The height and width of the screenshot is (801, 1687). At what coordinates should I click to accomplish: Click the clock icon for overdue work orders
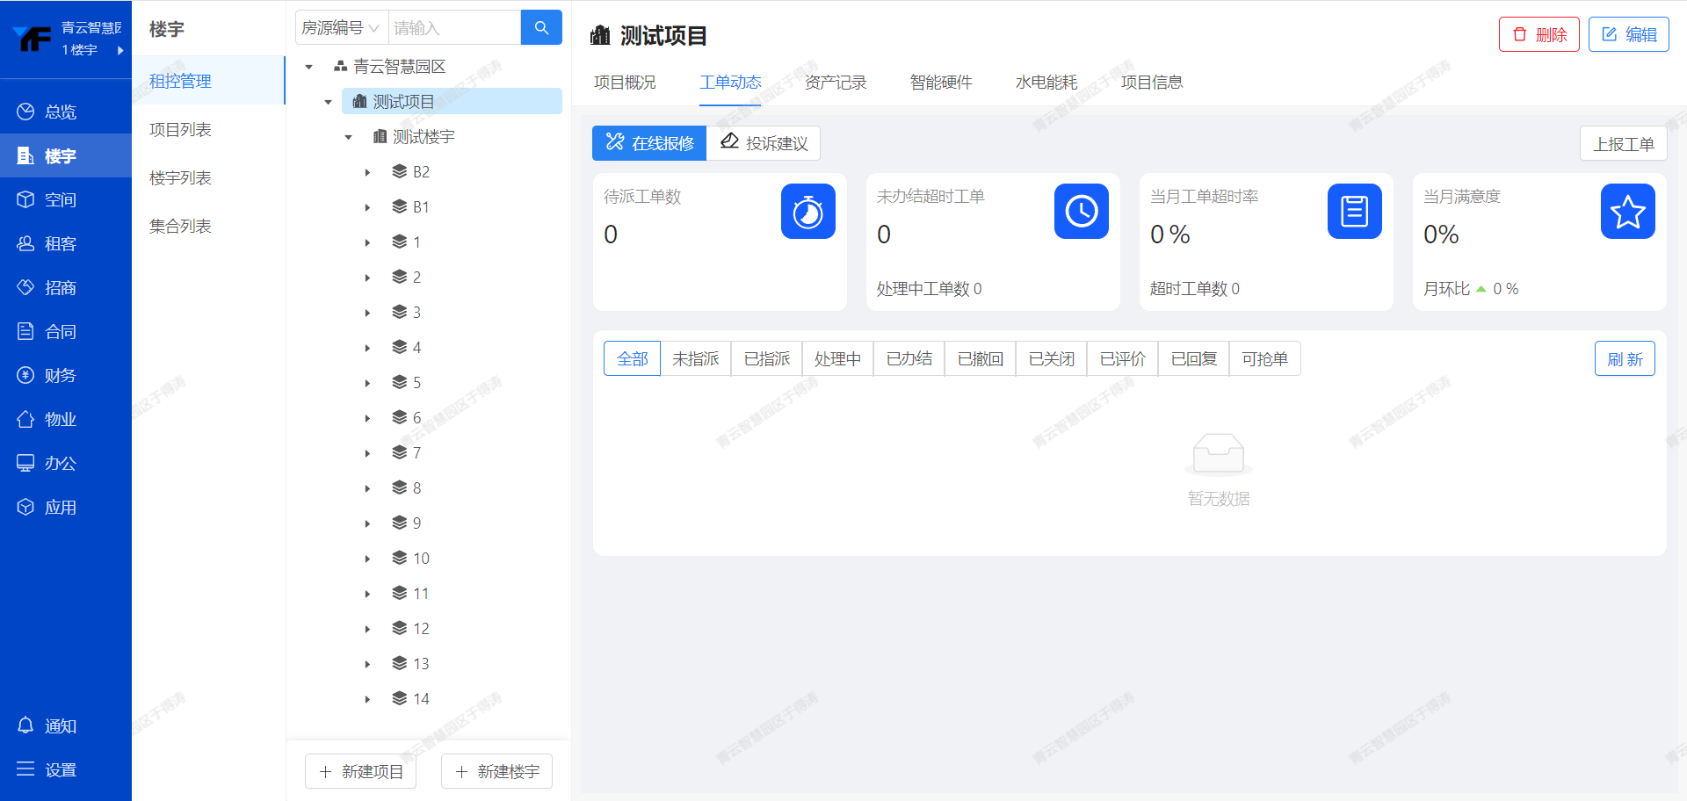pyautogui.click(x=1081, y=212)
